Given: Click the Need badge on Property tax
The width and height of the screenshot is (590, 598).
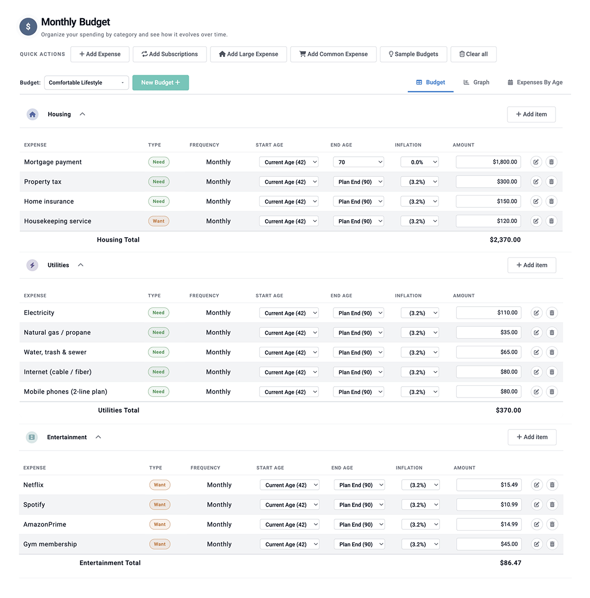Looking at the screenshot, I should pos(158,181).
